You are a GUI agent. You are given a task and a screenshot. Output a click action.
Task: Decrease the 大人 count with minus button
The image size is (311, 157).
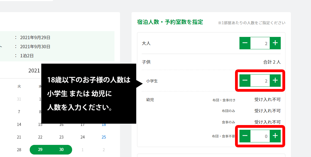coord(245,43)
